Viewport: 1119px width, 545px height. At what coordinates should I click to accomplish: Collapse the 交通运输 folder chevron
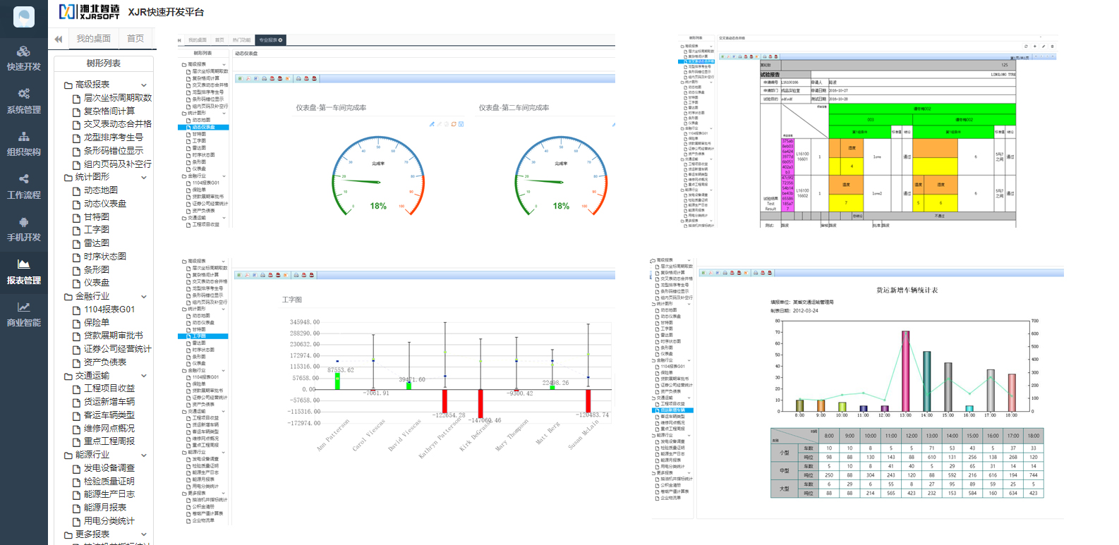tap(144, 376)
